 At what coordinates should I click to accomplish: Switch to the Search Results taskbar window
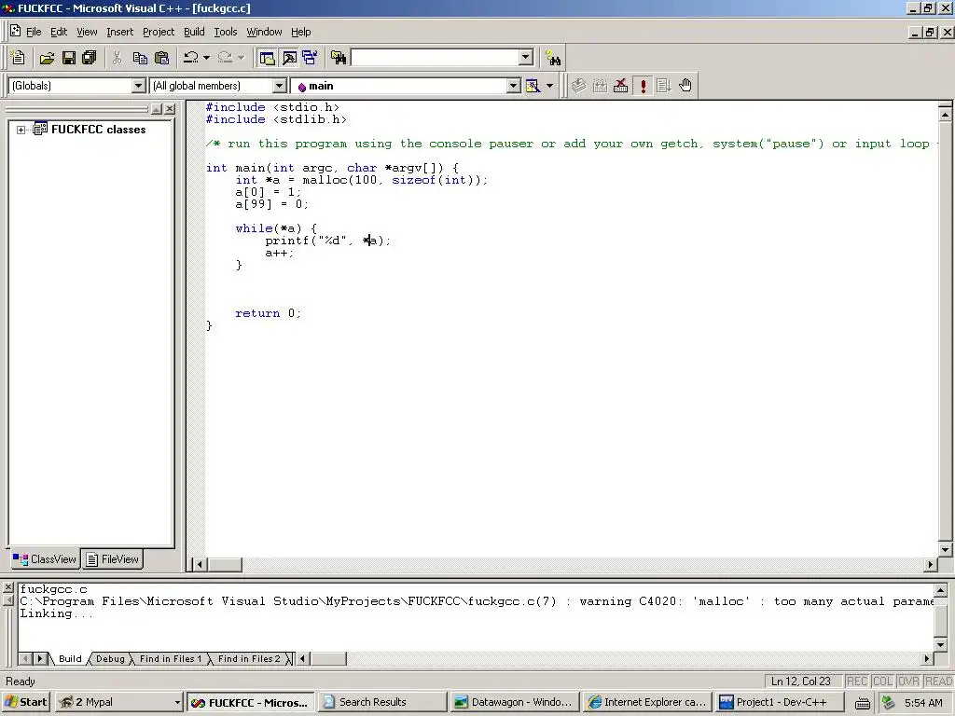point(382,702)
